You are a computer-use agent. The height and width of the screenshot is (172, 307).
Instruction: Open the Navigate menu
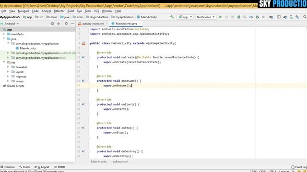pos(24,11)
